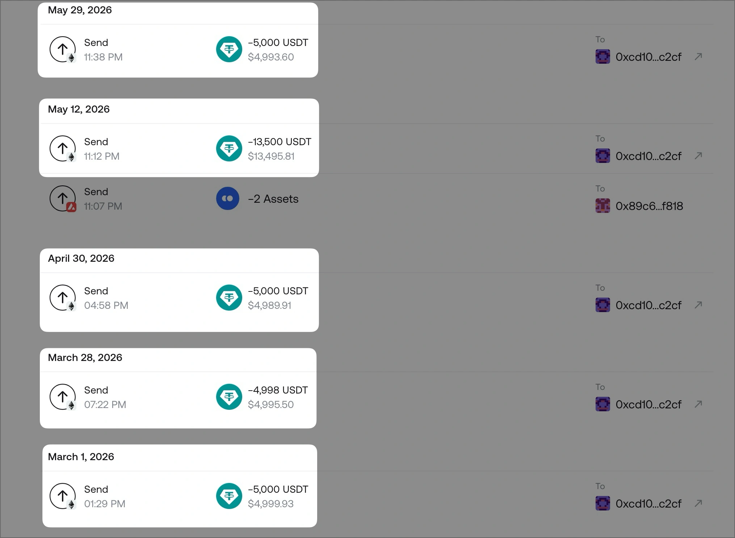
Task: Click the April 30, 2026 date header
Action: click(81, 259)
